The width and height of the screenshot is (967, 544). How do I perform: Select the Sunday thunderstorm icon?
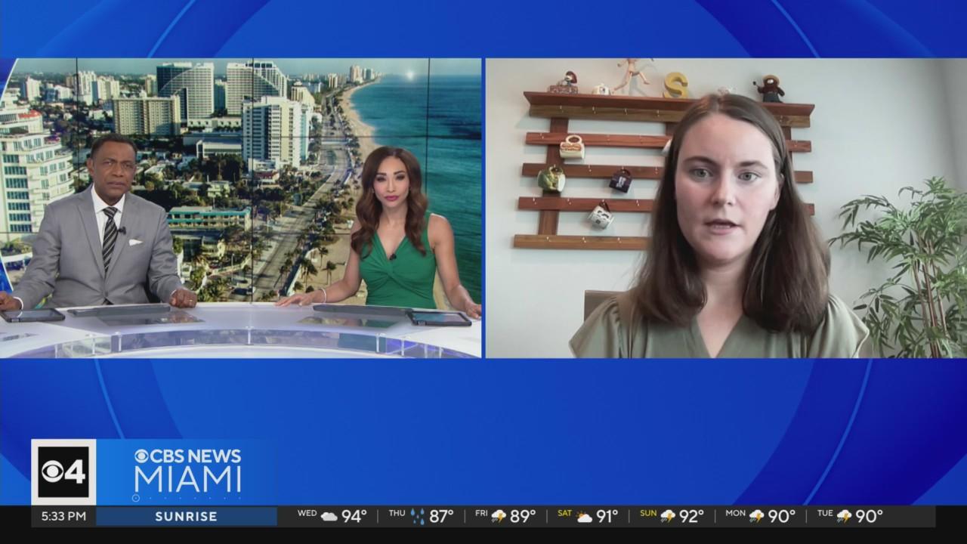tap(668, 517)
